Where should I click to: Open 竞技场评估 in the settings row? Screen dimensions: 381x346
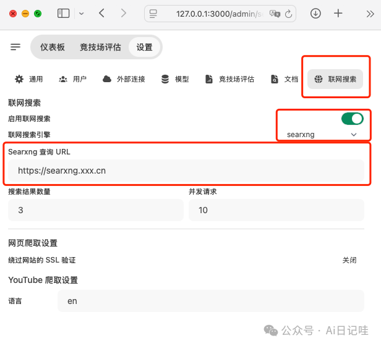229,79
